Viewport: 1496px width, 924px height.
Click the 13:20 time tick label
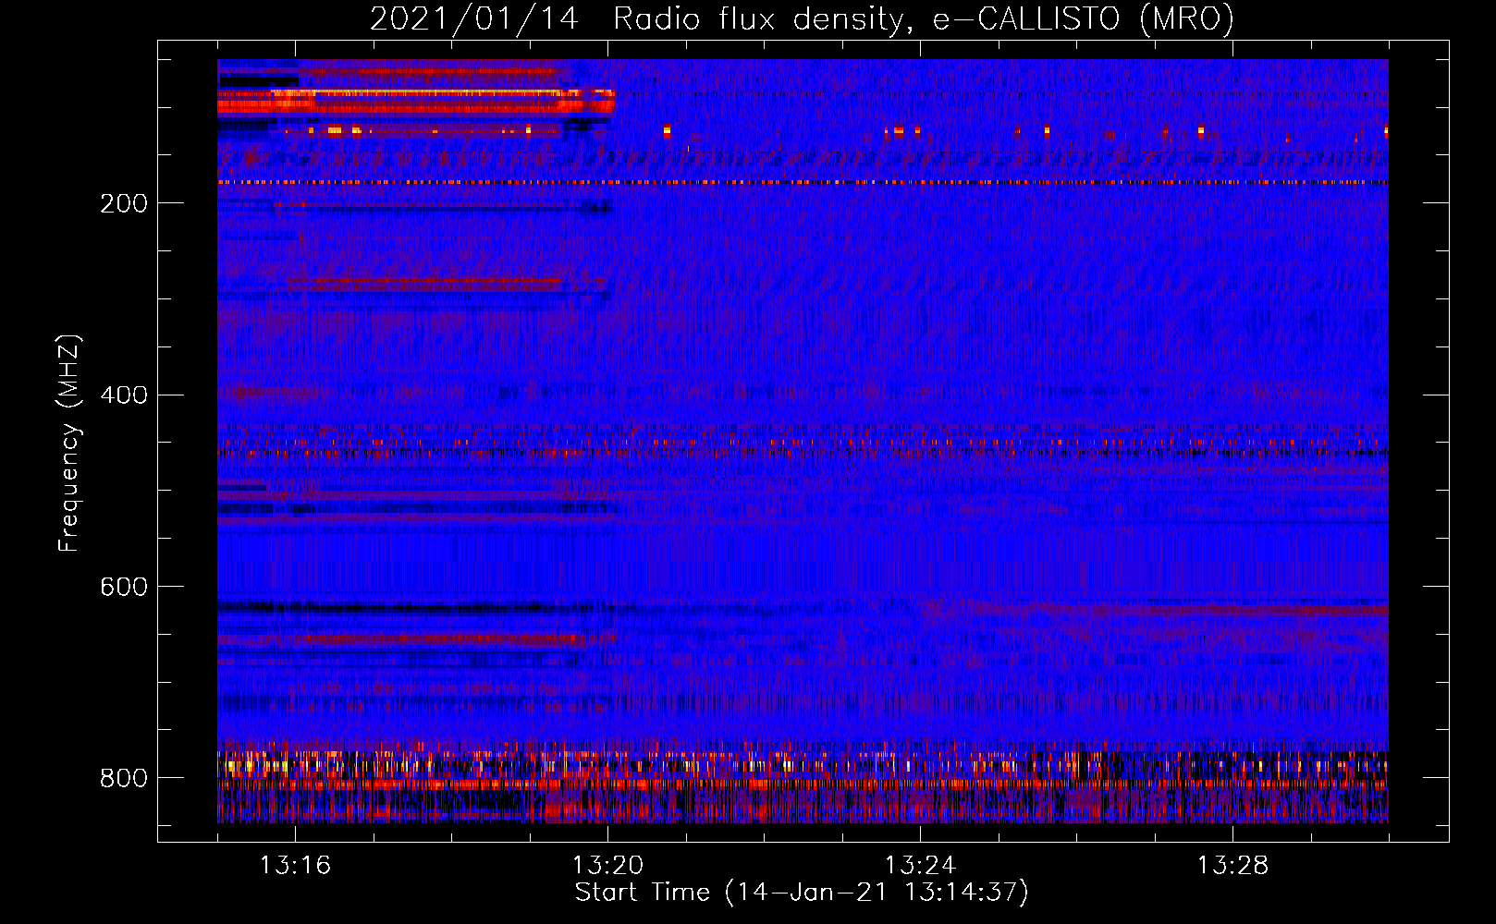tap(607, 866)
